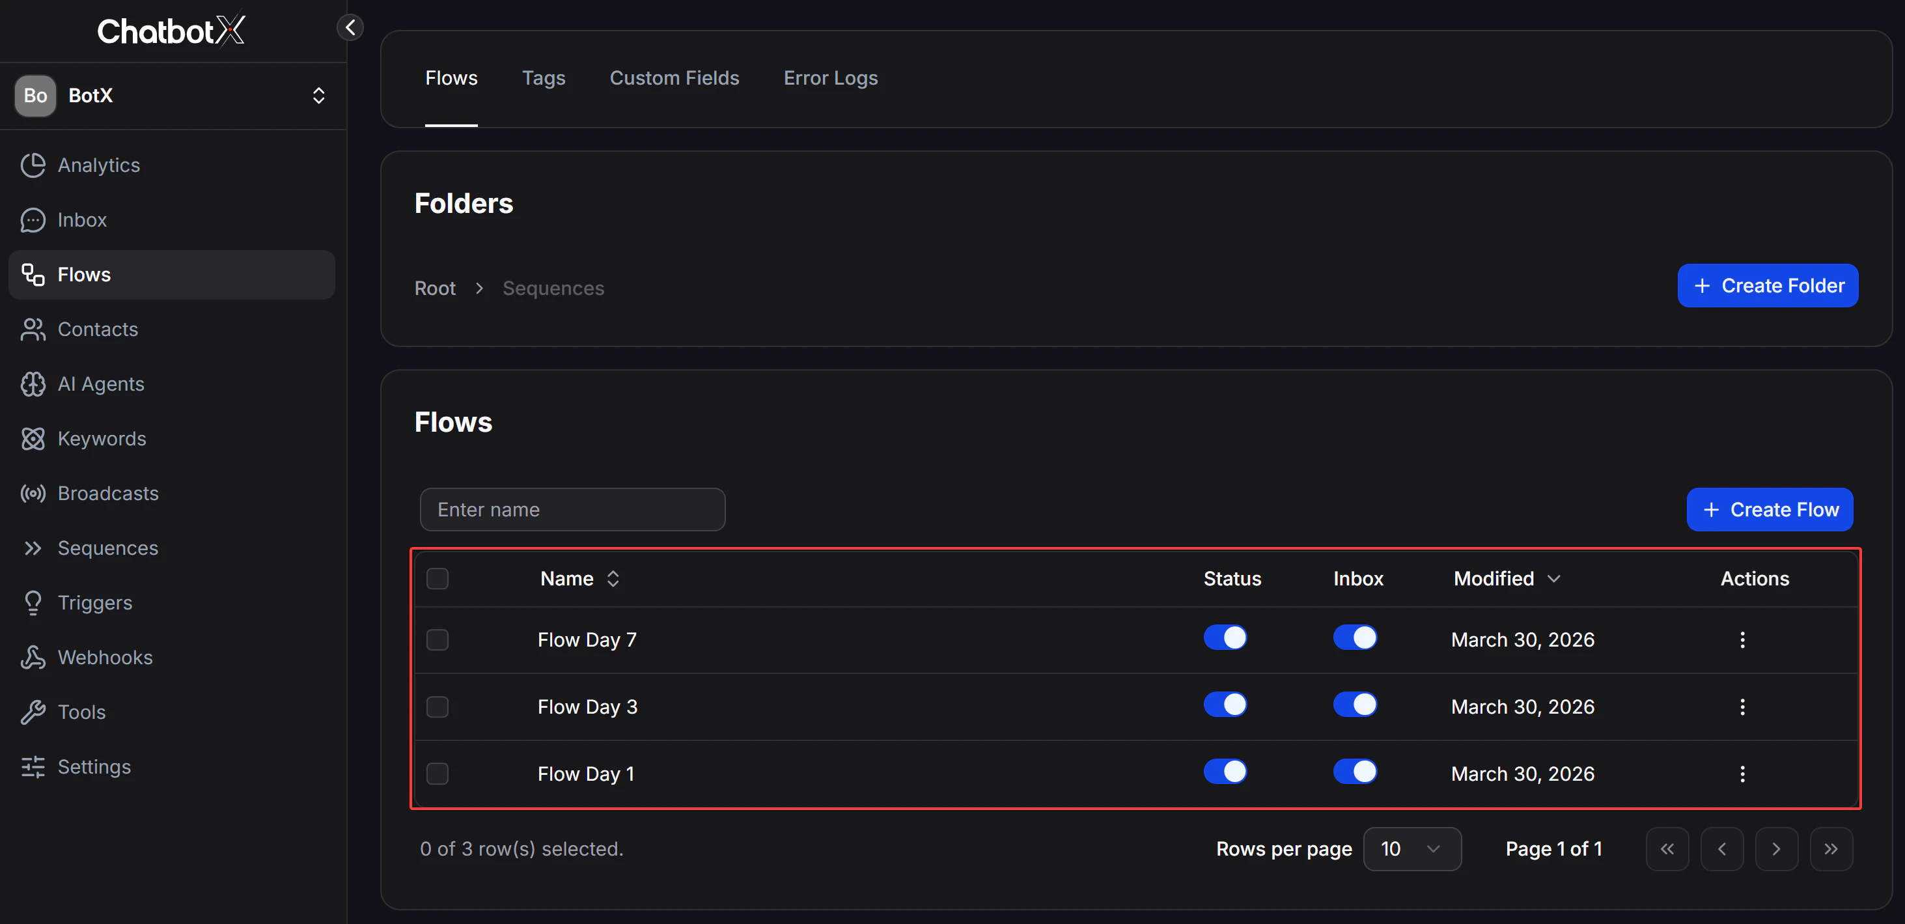The width and height of the screenshot is (1905, 924).
Task: Toggle Inbox switch for Flow Day 7
Action: (1355, 637)
